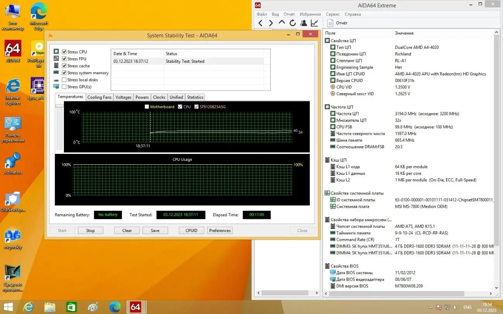Click the refresh icon in AIDA64 toolbar

292,23
